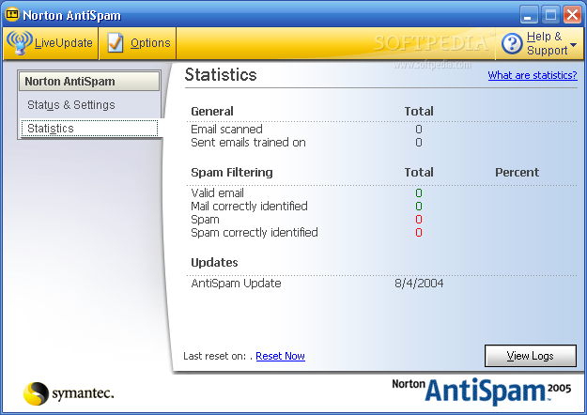The width and height of the screenshot is (587, 415).
Task: Click the Symantec logo
Action: (x=69, y=393)
